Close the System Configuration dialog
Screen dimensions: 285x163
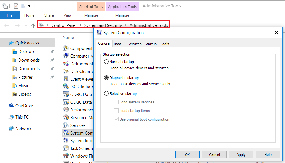pyautogui.click(x=276, y=32)
